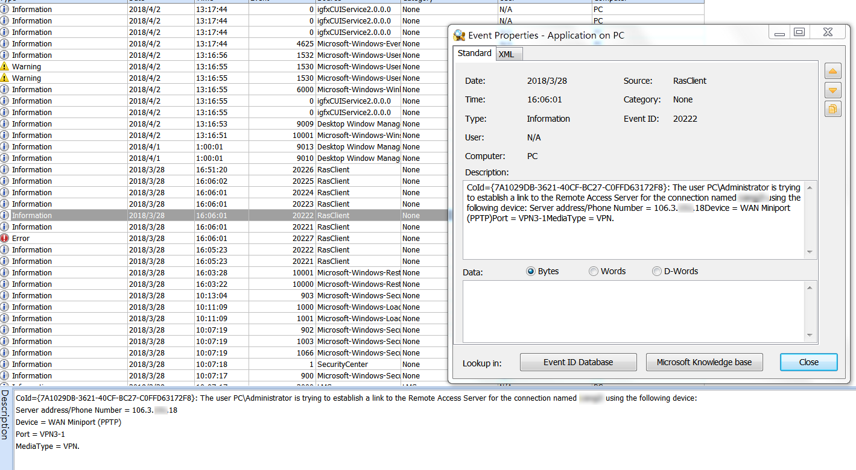Click info icon of SecurityCenter event row

point(5,365)
